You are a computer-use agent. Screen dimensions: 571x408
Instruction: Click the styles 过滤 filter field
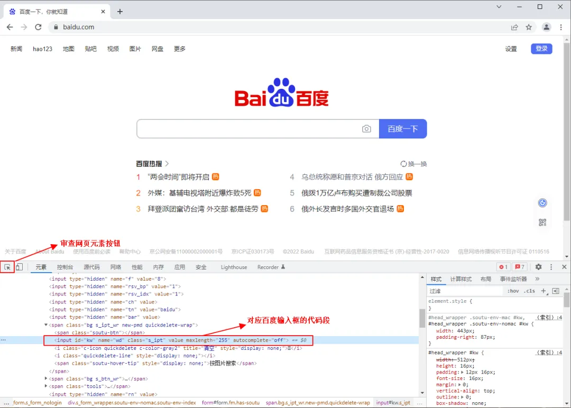(x=465, y=291)
